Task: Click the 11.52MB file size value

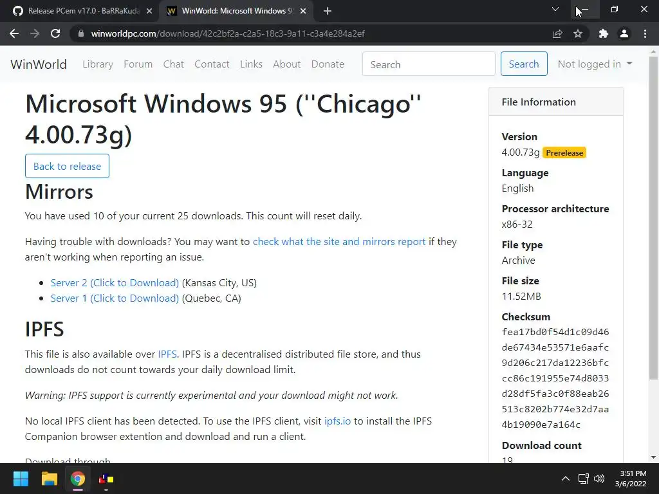Action: click(x=521, y=297)
